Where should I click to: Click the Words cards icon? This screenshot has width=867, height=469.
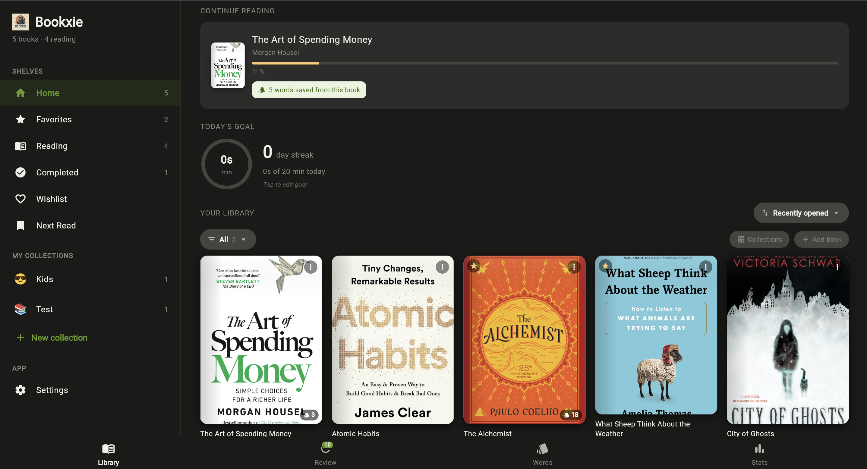[x=542, y=449]
